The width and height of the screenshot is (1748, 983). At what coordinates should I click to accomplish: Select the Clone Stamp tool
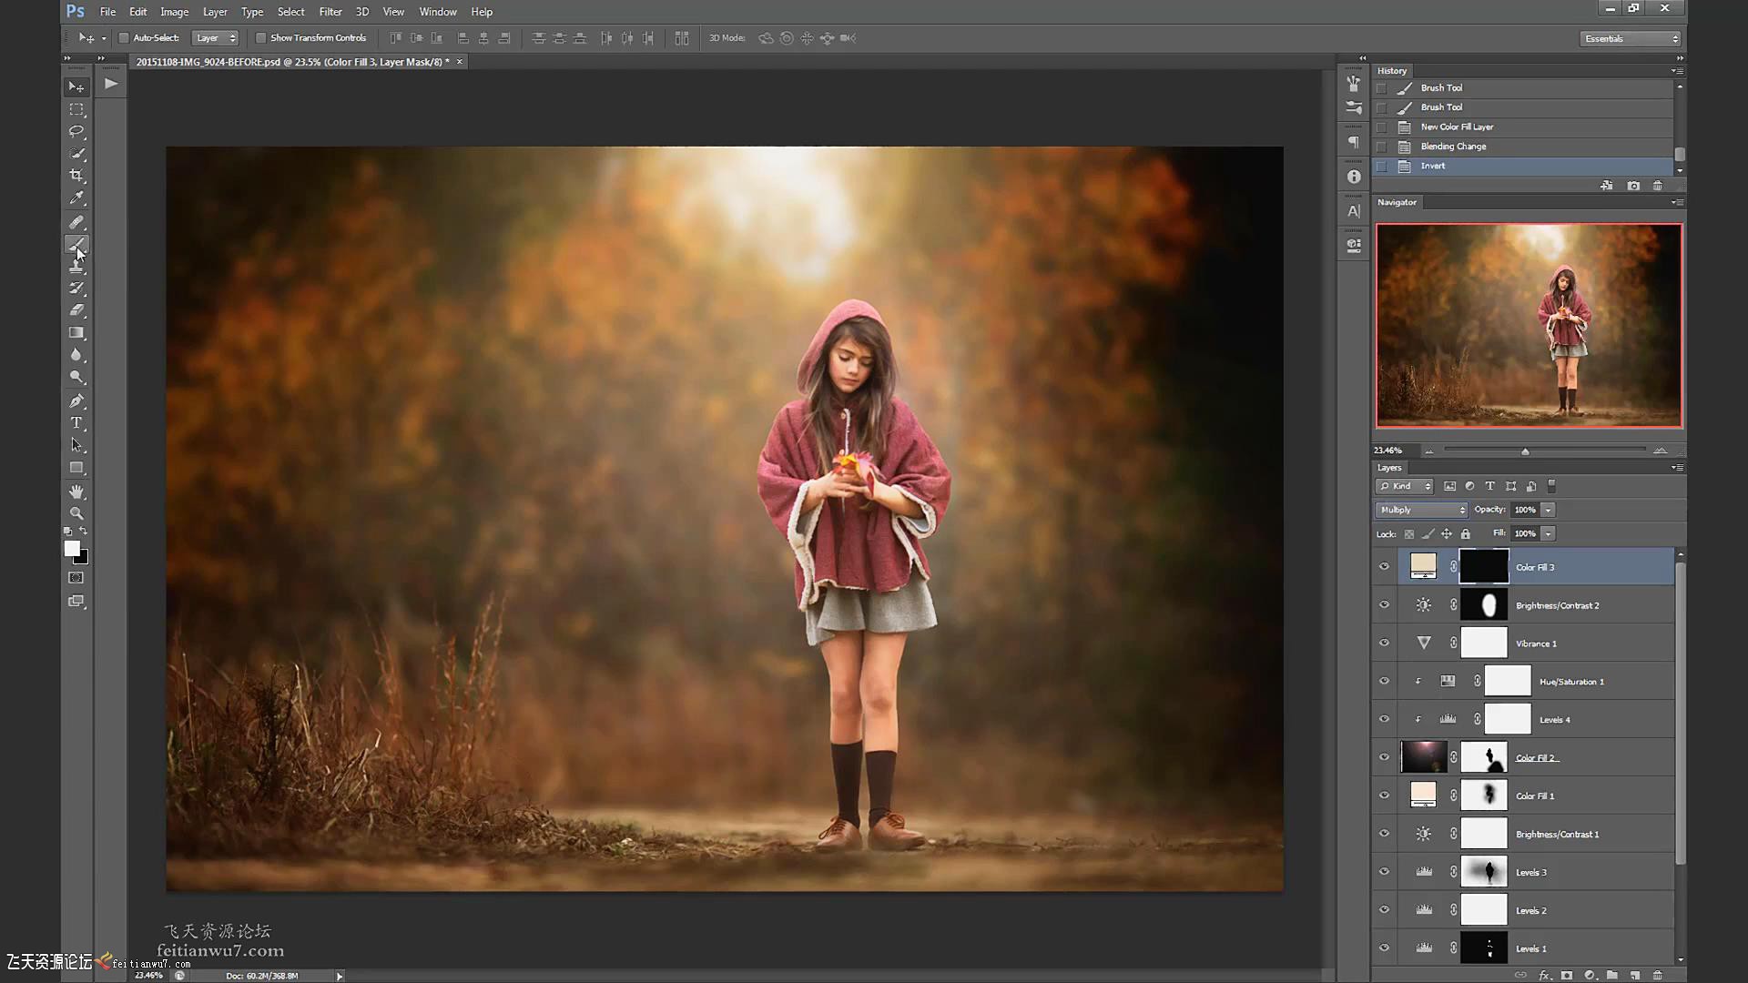tap(76, 267)
